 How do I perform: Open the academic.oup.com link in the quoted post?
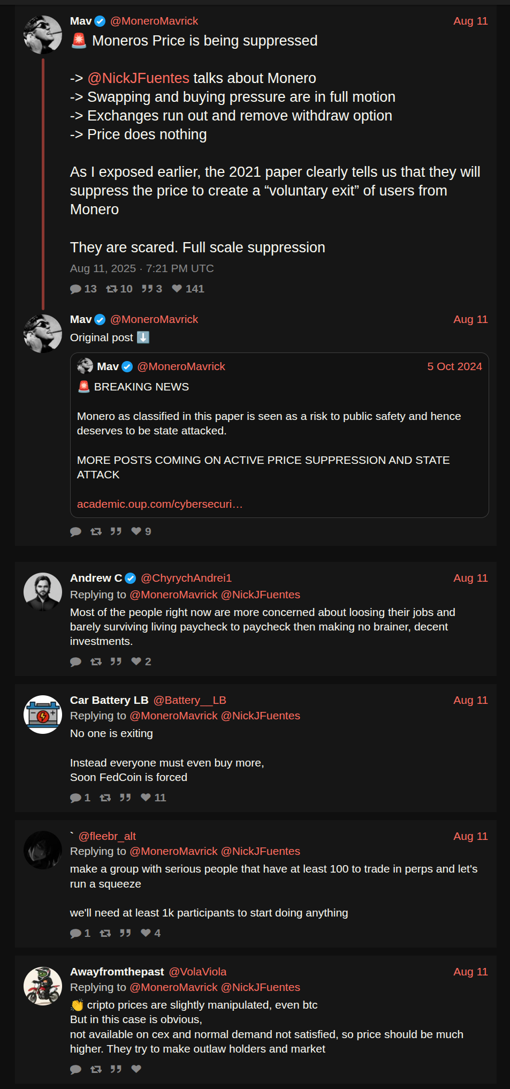159,504
